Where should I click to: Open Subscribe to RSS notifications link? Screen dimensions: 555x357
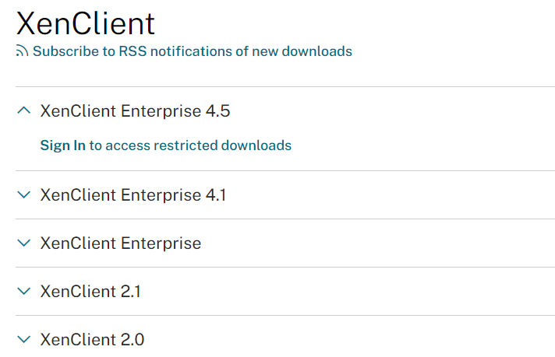[193, 51]
